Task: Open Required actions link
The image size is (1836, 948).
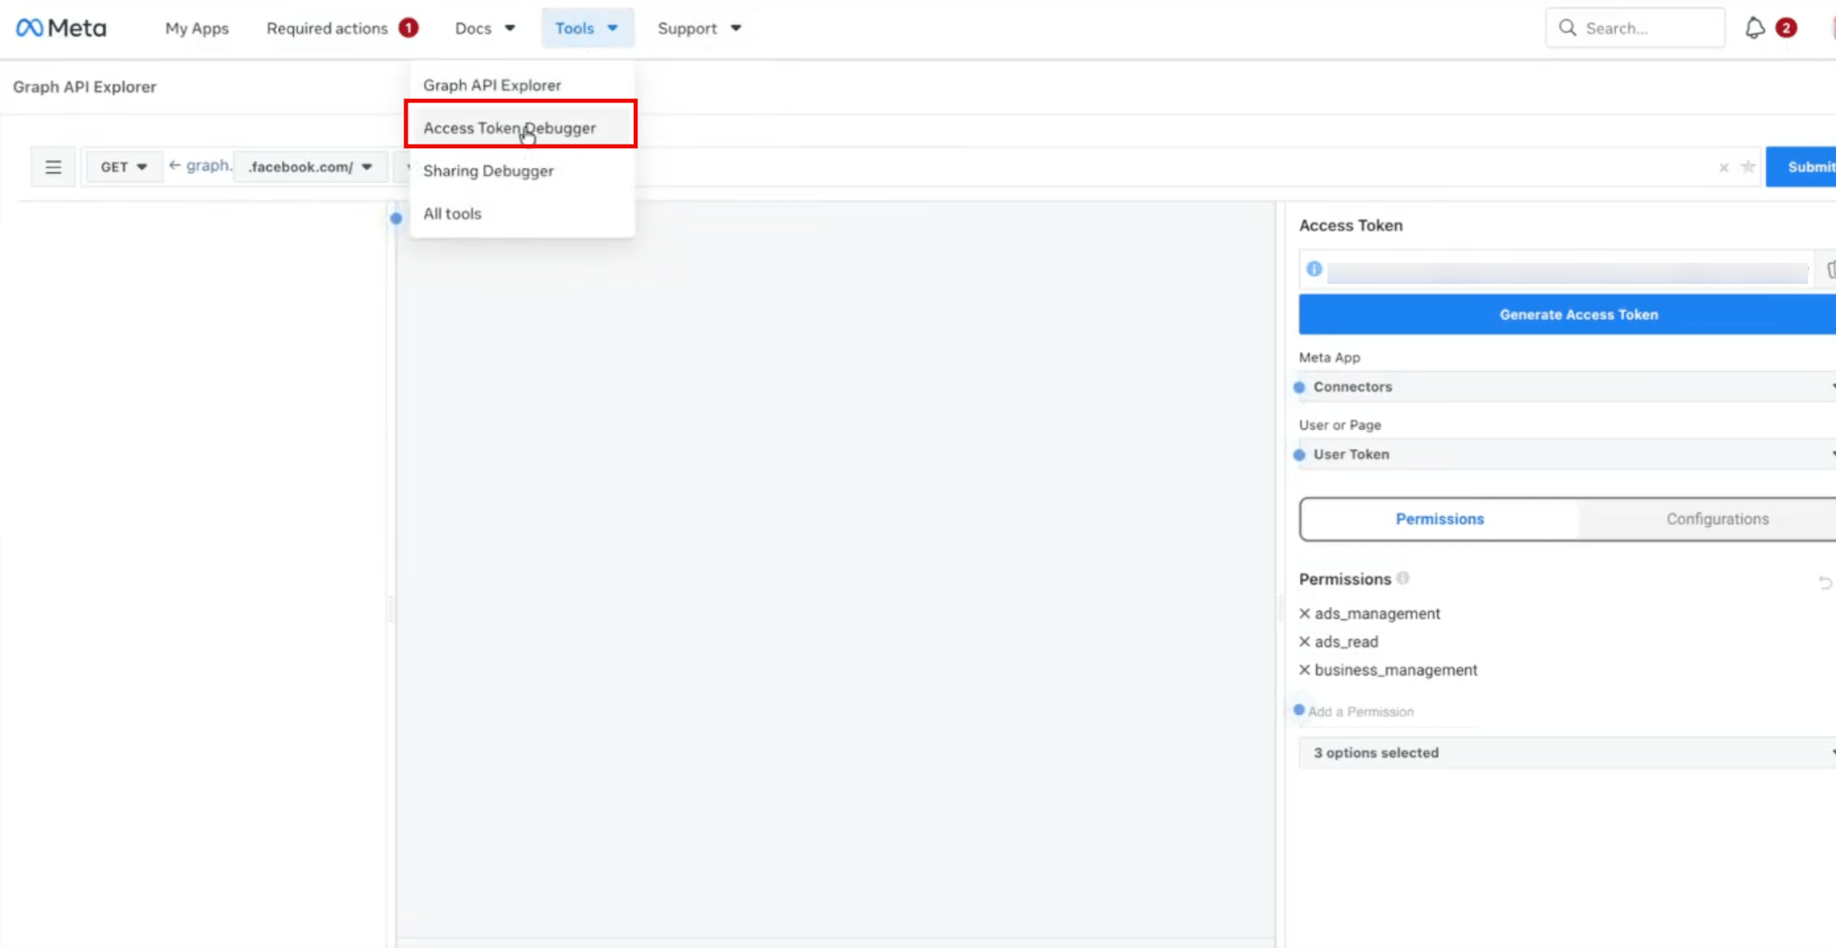Action: (x=327, y=28)
